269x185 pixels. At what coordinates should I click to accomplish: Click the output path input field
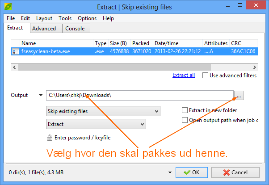tap(140, 95)
